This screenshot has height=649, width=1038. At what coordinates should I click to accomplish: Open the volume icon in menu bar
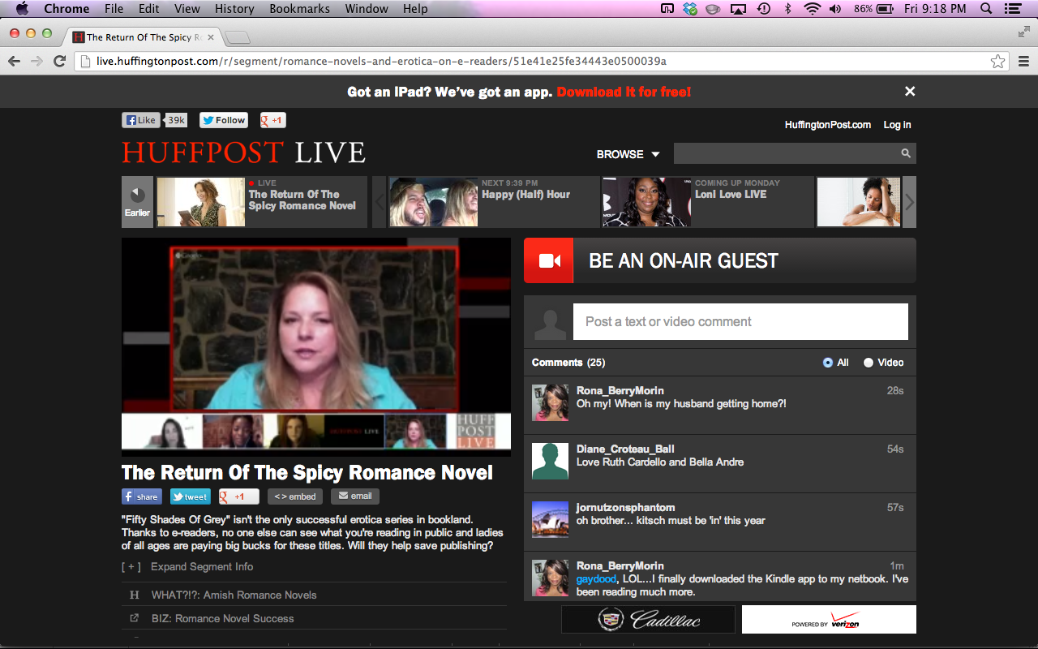836,9
